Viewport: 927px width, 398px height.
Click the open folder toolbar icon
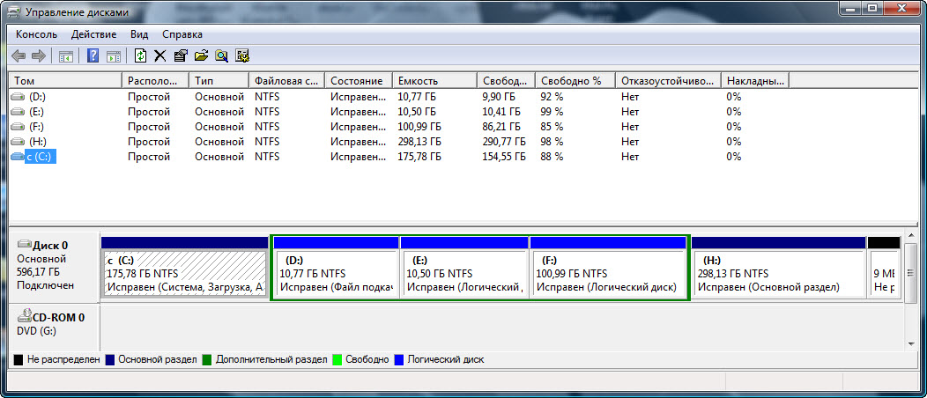[201, 56]
